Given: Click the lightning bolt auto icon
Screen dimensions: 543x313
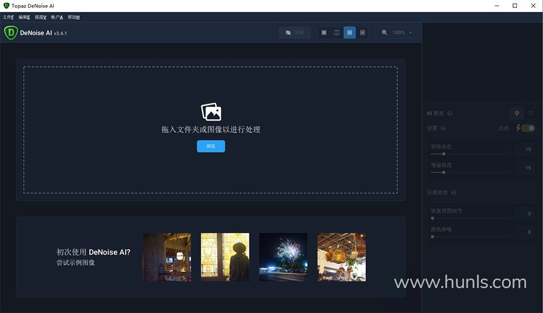Looking at the screenshot, I should (519, 128).
